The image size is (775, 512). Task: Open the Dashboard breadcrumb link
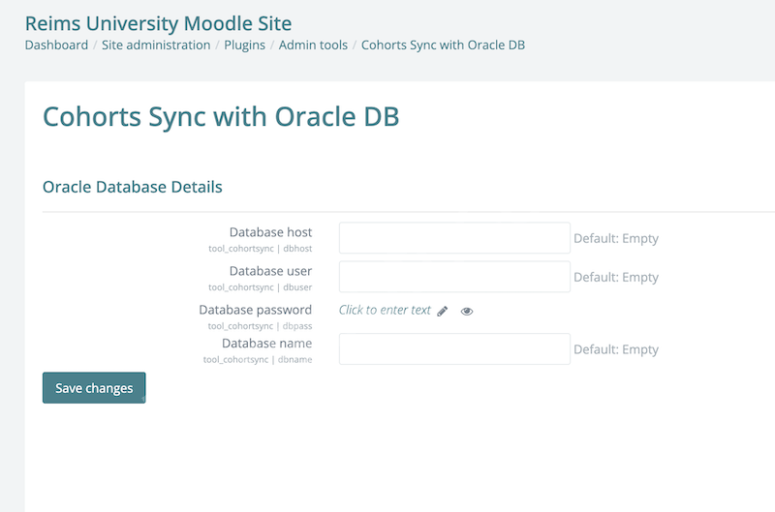coord(56,45)
